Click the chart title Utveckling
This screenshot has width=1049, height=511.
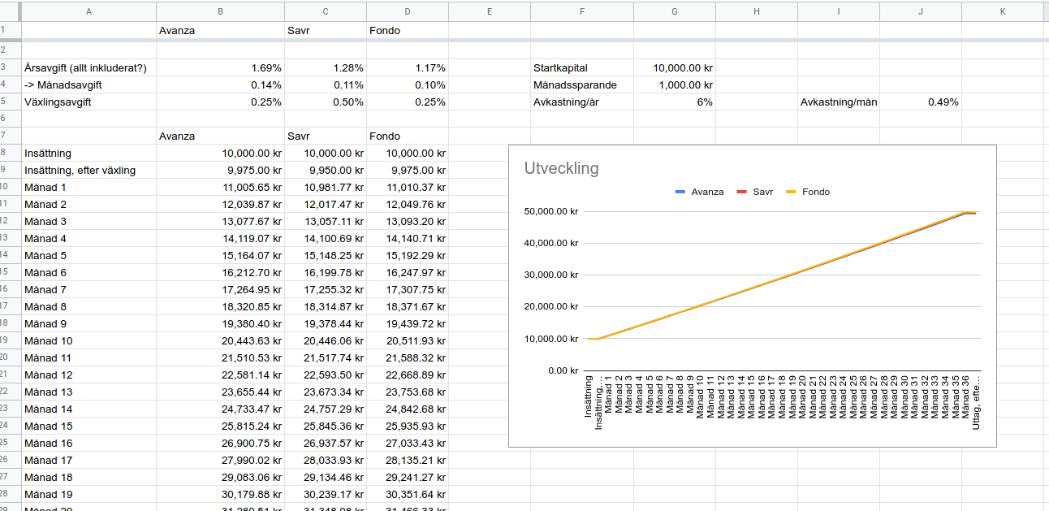click(561, 169)
